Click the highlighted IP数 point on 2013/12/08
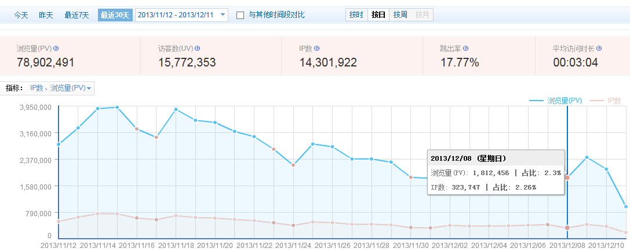 (x=567, y=228)
